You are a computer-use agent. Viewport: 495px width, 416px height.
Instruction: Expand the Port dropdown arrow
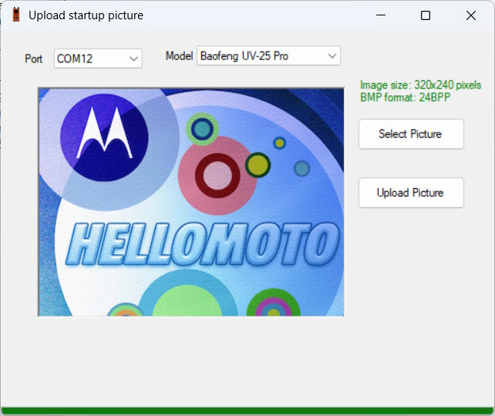pyautogui.click(x=133, y=59)
